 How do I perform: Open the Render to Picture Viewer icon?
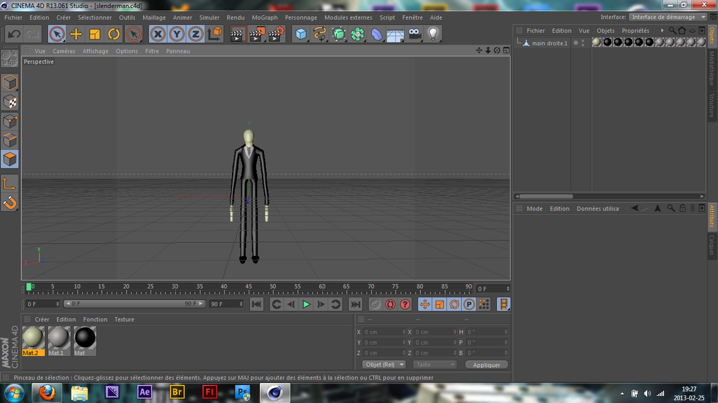pos(257,34)
